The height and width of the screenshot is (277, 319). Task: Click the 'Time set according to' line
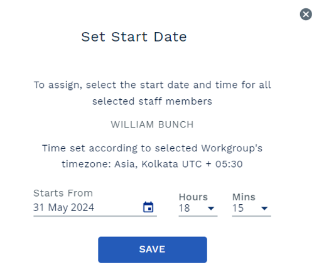click(x=152, y=148)
